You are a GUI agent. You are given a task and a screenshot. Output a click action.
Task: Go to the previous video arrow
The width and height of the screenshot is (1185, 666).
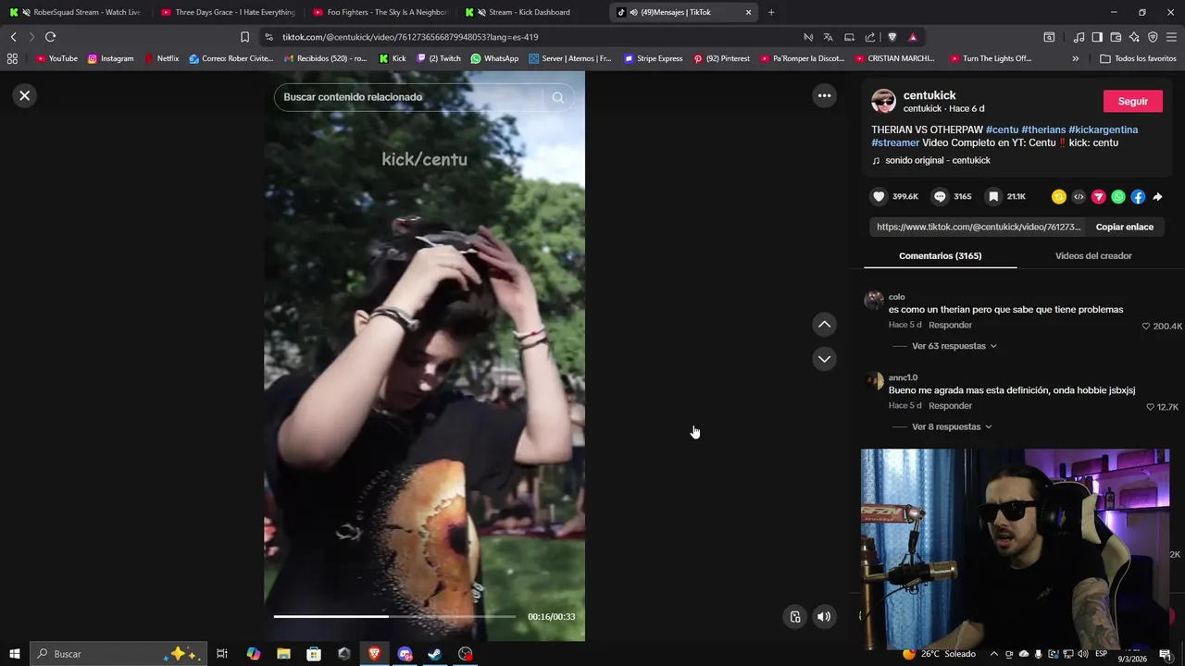[x=824, y=325]
